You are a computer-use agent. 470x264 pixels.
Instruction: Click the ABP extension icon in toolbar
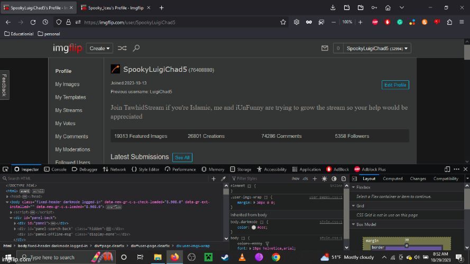pyautogui.click(x=375, y=22)
